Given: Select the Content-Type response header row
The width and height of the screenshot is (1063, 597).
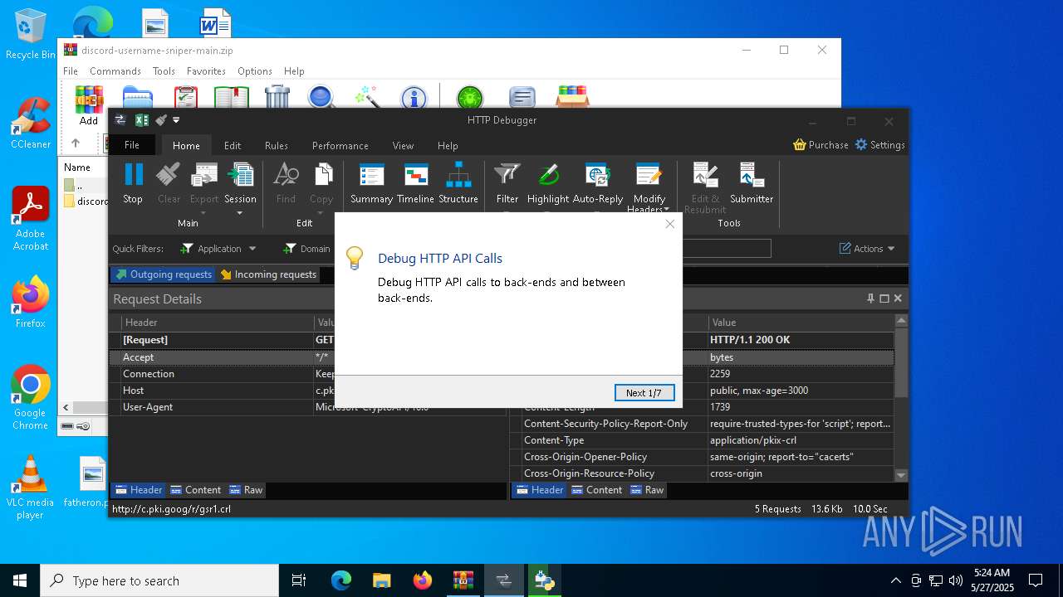Looking at the screenshot, I should click(702, 440).
